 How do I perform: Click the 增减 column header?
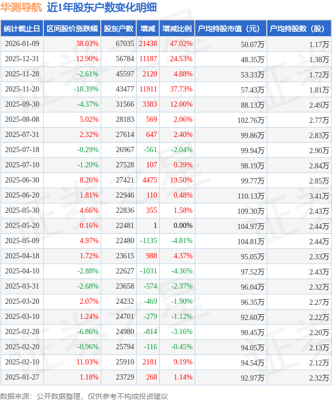pos(148,29)
